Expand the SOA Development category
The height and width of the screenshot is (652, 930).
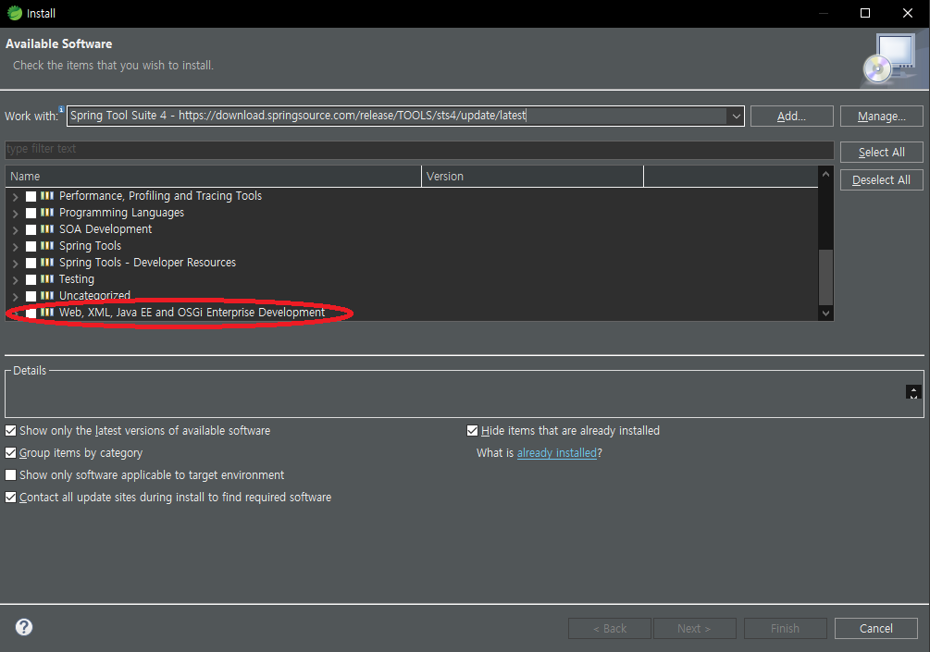(x=16, y=230)
